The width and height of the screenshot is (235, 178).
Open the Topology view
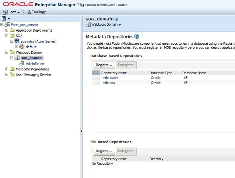(x=36, y=12)
